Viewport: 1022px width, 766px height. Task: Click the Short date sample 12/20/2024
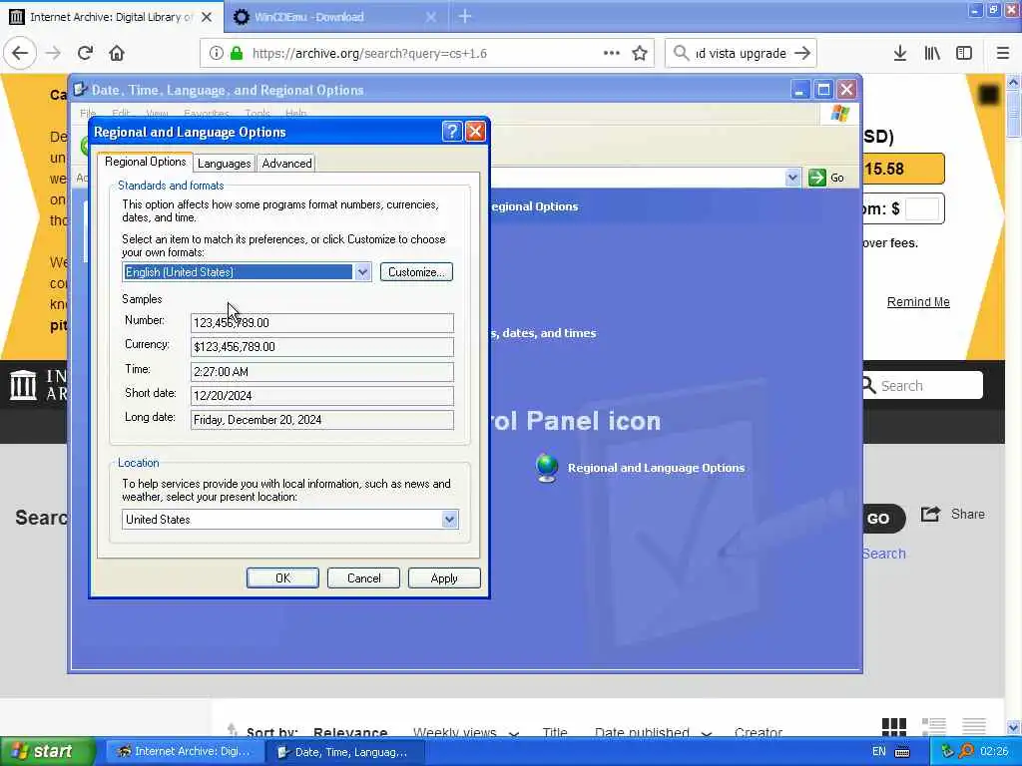tap(322, 396)
